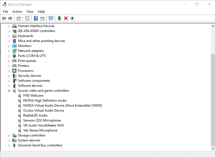Expand the System devices node
This screenshot has width=215, height=158.
pyautogui.click(x=9, y=141)
